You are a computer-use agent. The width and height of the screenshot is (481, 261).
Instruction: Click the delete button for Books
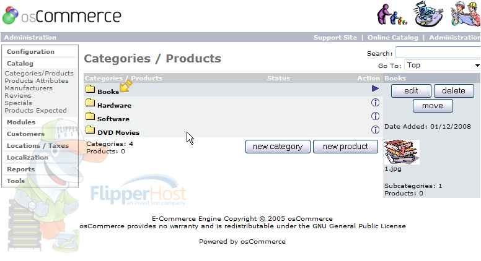[x=454, y=91]
